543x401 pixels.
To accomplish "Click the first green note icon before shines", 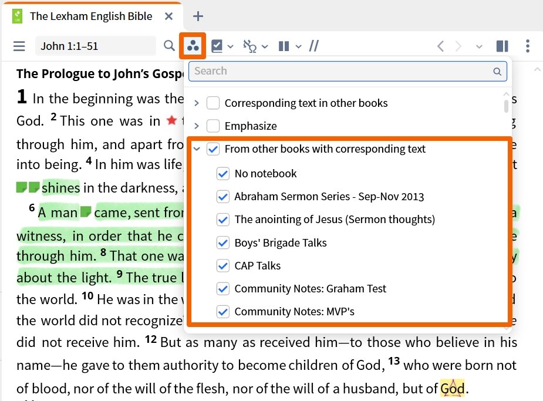I will (22, 187).
